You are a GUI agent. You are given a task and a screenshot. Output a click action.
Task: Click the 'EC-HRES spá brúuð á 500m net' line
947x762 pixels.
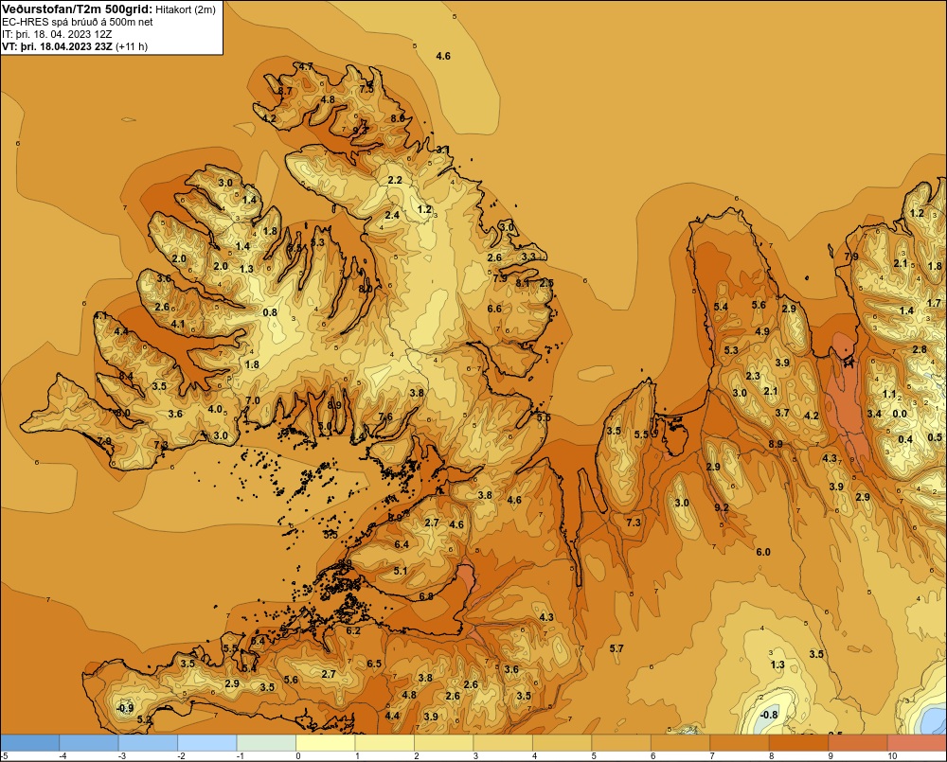point(78,22)
